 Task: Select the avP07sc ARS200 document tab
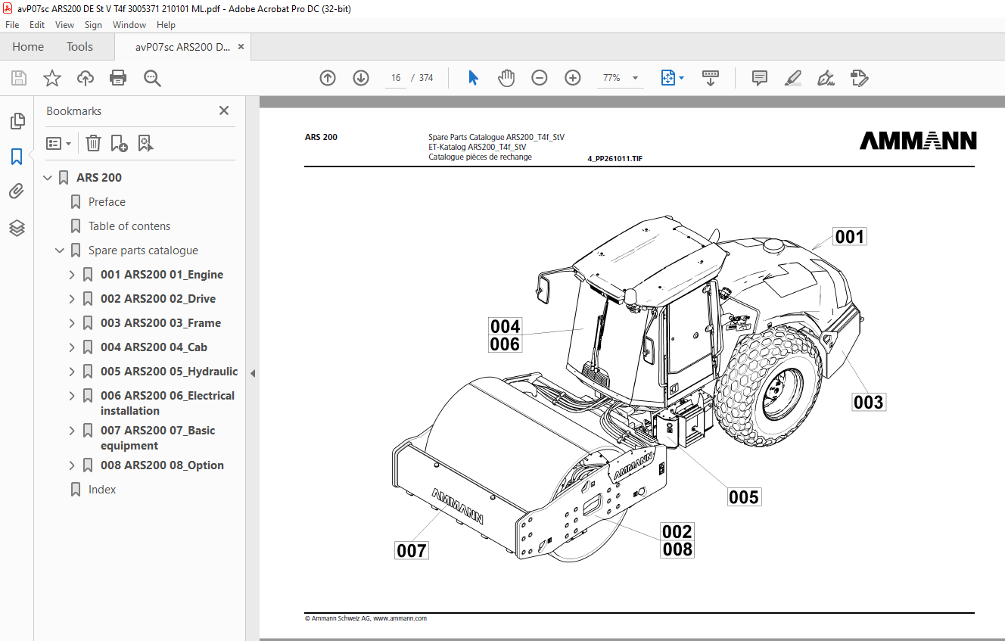tap(182, 47)
